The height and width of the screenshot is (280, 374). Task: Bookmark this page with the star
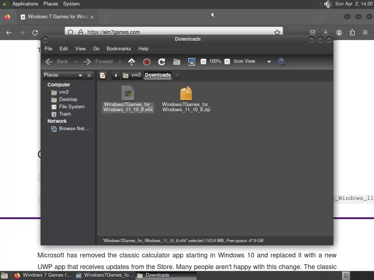(x=277, y=32)
